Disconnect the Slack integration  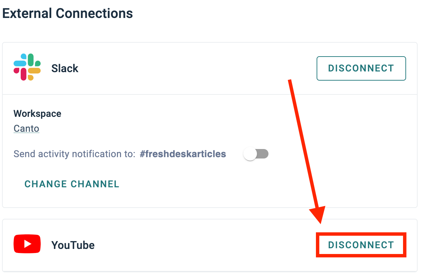361,68
